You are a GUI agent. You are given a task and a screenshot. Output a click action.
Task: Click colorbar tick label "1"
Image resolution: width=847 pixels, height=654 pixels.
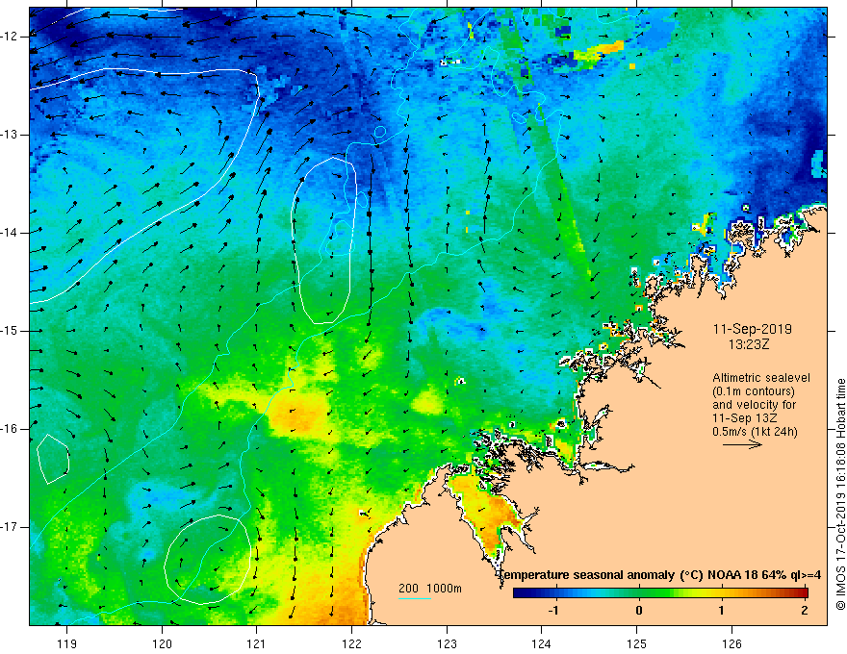tap(721, 611)
